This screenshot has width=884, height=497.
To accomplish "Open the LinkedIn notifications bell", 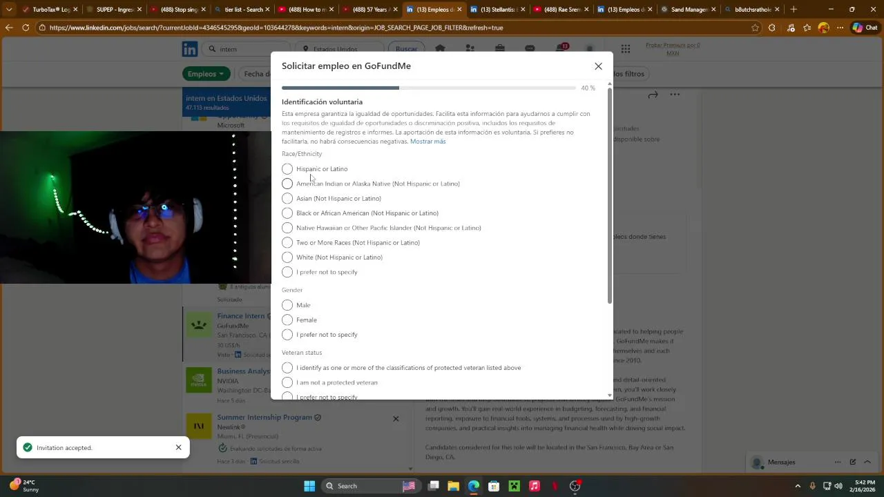I will (x=560, y=49).
